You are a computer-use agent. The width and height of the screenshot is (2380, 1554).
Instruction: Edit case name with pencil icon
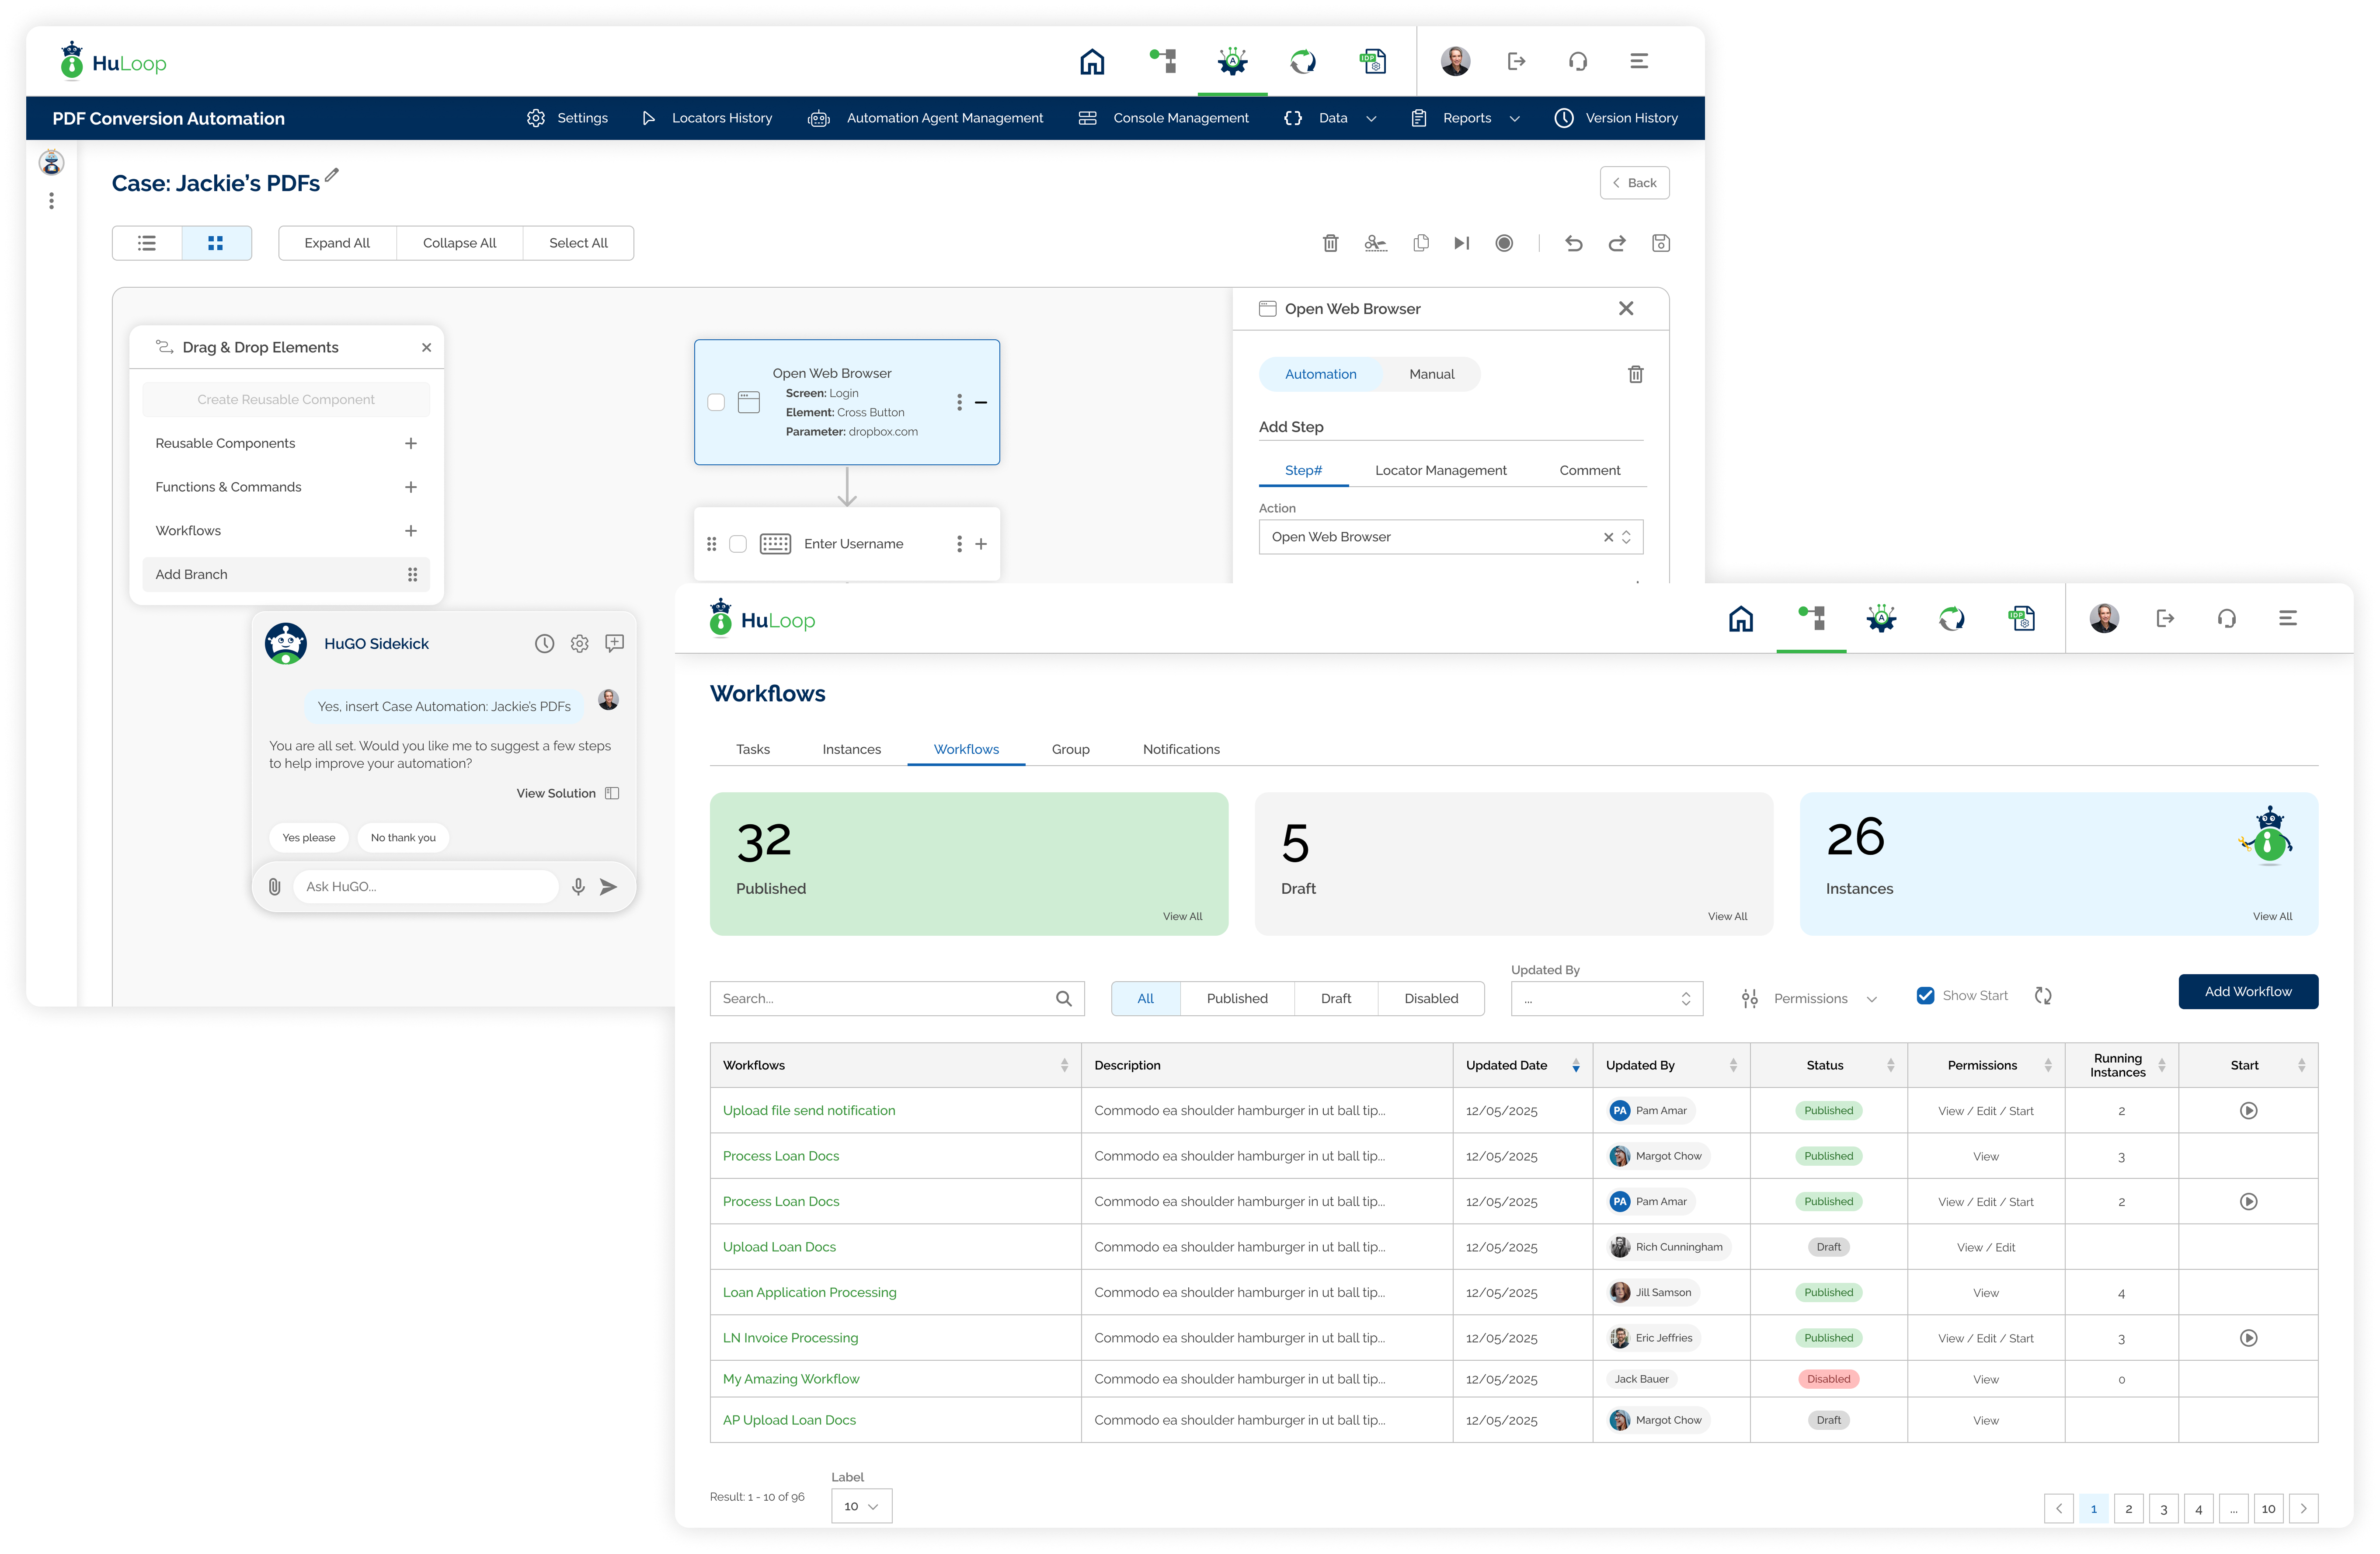332,175
